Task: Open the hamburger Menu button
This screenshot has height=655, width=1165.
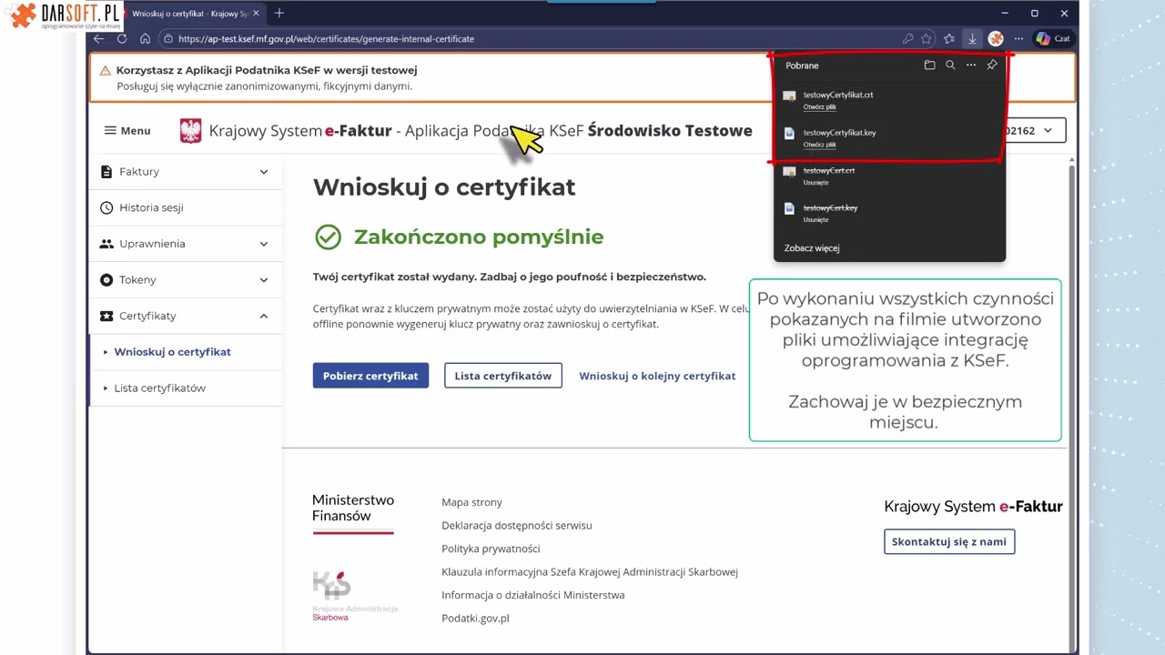Action: (127, 130)
